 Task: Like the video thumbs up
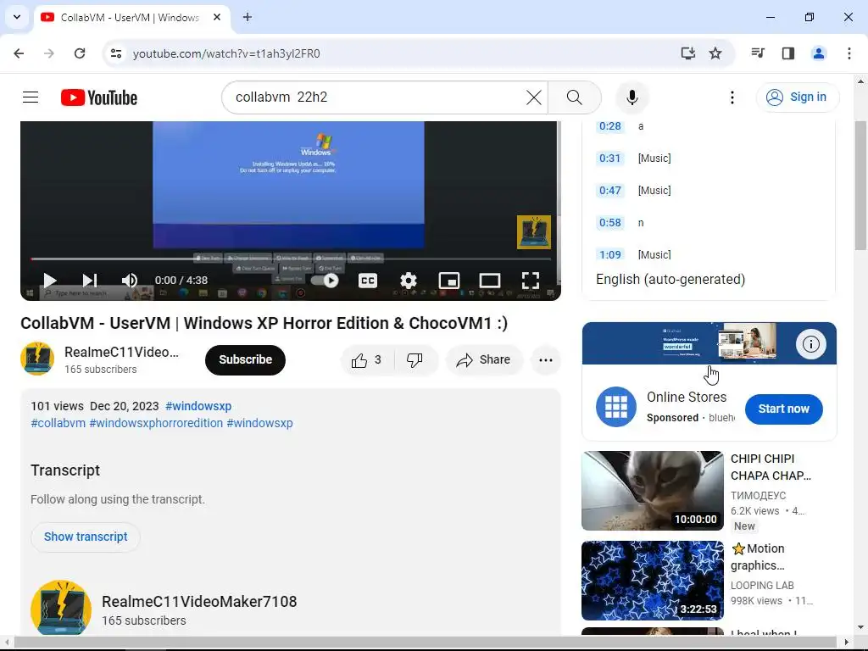(367, 360)
